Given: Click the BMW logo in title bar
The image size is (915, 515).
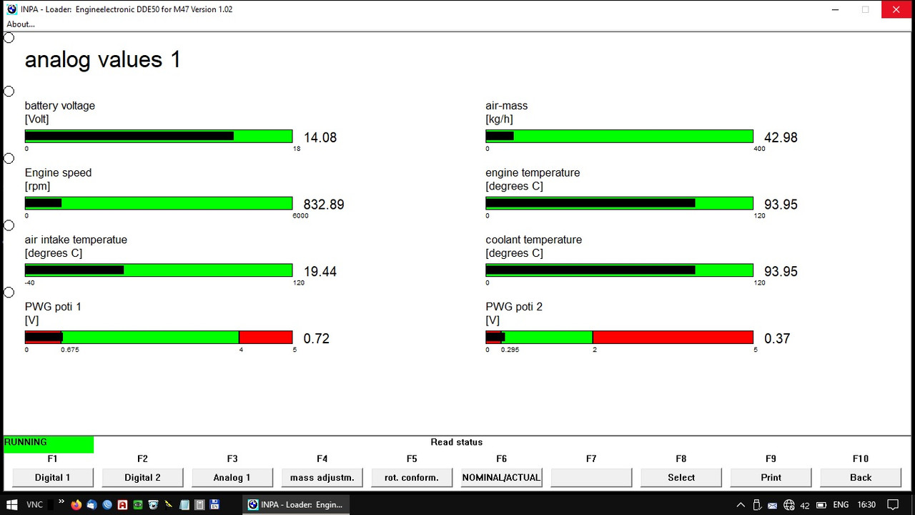Looking at the screenshot, I should (11, 9).
